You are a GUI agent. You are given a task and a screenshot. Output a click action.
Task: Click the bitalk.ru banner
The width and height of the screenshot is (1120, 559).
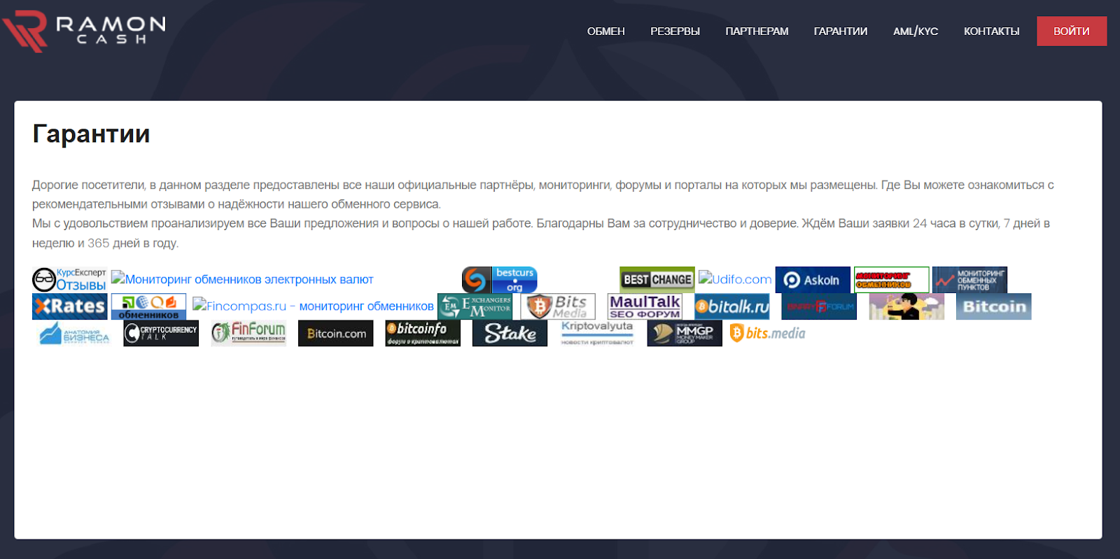(x=732, y=306)
